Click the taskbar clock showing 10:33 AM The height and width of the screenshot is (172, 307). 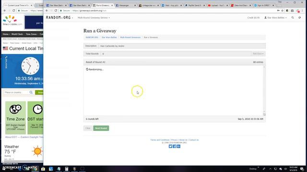pyautogui.click(x=293, y=169)
